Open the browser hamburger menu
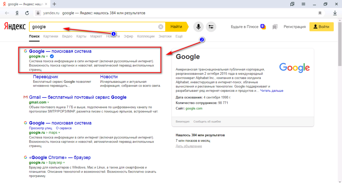342x192 pixels. 303,4
